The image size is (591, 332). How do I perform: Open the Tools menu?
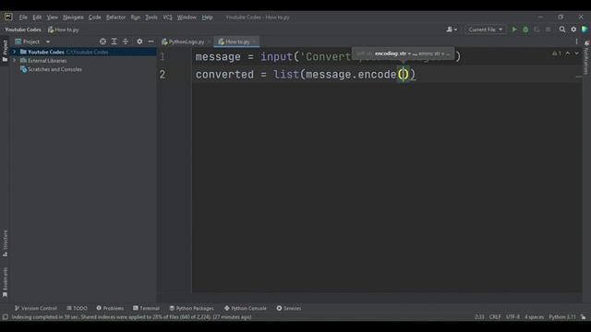(x=151, y=18)
